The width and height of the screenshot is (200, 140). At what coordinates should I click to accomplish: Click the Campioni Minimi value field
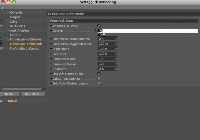[x=107, y=59]
